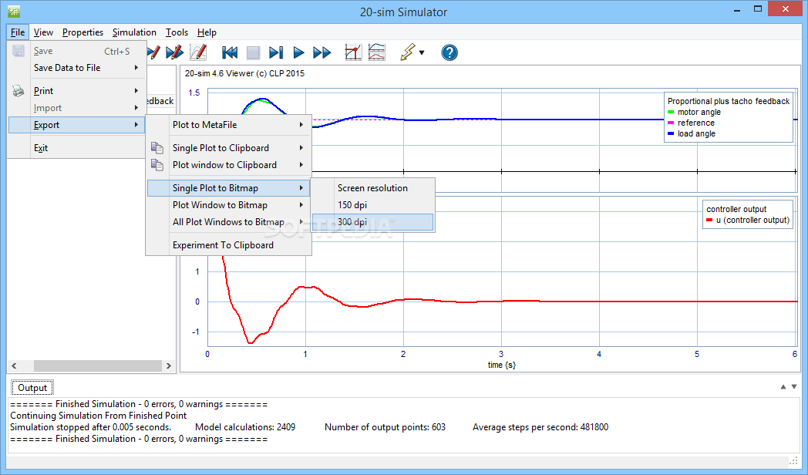The image size is (808, 475).
Task: Open the File menu
Action: [x=18, y=32]
